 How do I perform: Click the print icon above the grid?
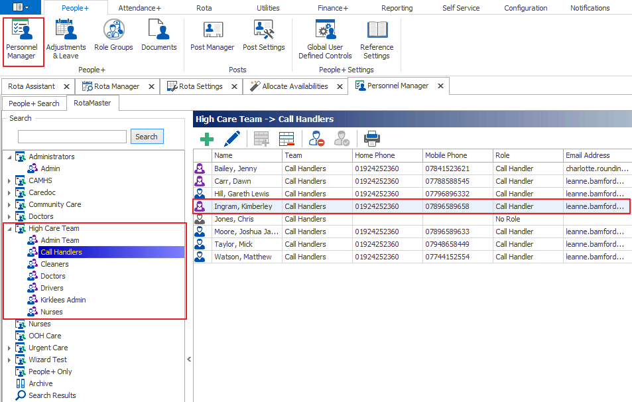[x=372, y=139]
